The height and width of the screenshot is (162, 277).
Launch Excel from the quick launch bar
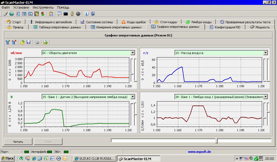pyautogui.click(x=46, y=158)
